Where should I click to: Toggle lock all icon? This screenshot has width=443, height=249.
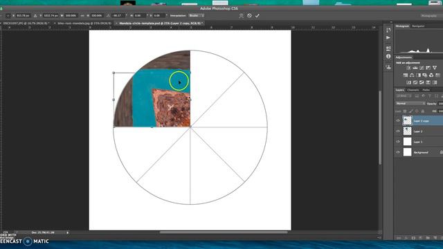click(423, 111)
